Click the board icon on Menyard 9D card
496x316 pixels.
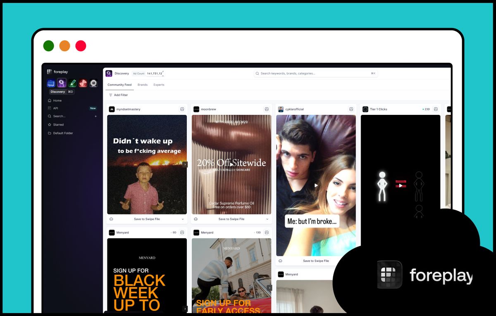[x=182, y=233]
